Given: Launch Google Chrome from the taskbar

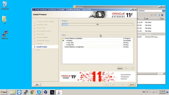Looking at the screenshot, I should pos(32,92).
